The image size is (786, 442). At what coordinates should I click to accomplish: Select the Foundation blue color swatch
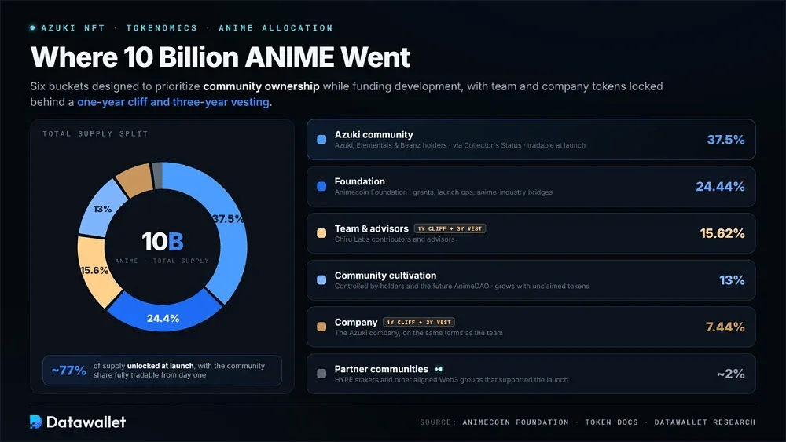[x=321, y=186]
